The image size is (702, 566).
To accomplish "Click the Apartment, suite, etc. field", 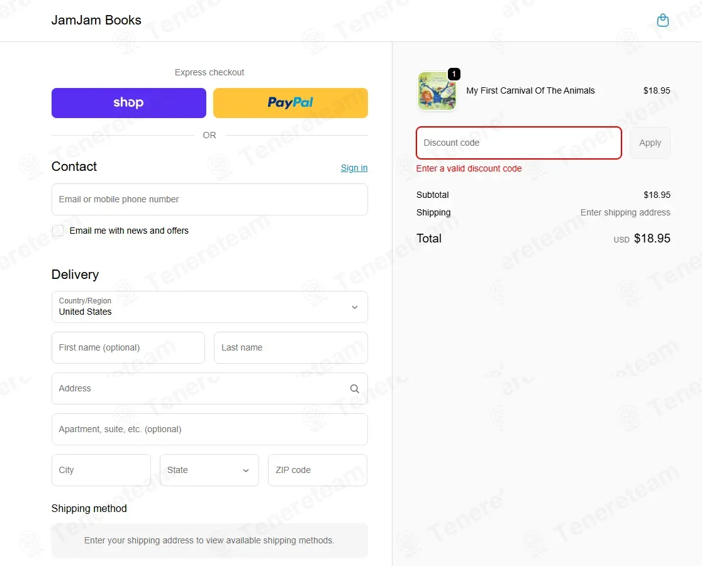I will coord(209,429).
